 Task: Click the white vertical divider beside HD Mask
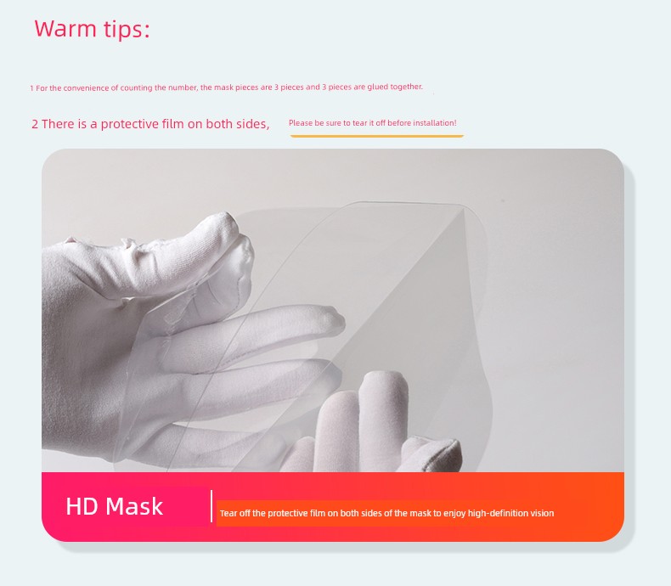(x=211, y=506)
